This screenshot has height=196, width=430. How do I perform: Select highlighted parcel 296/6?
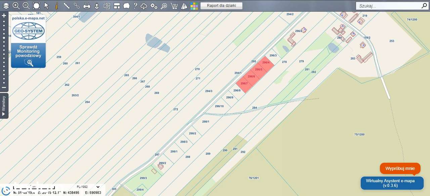coord(251,77)
